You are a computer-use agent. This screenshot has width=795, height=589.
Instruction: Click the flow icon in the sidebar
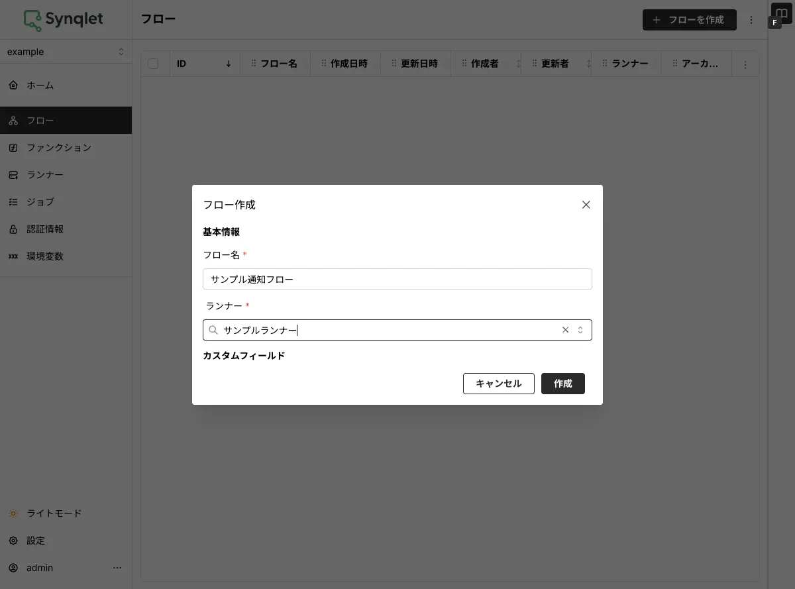(x=13, y=121)
